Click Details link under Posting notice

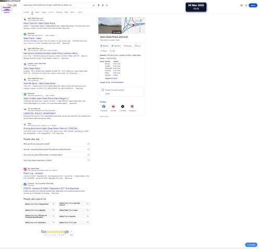108,94
